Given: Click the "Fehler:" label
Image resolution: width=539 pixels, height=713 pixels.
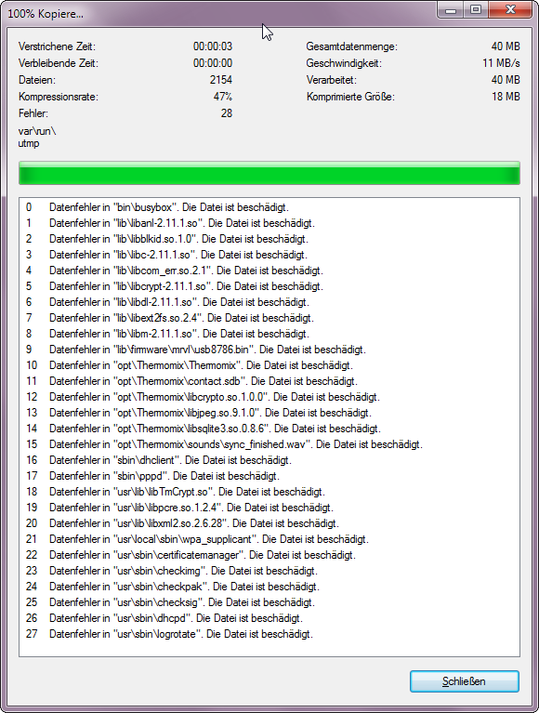Looking at the screenshot, I should (x=33, y=113).
